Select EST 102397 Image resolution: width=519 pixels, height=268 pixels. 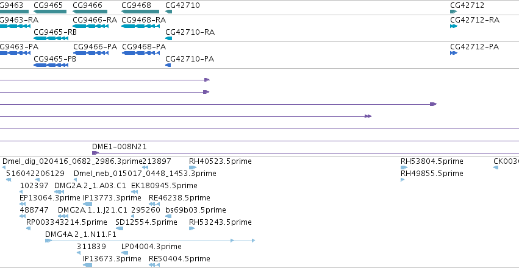21,192
